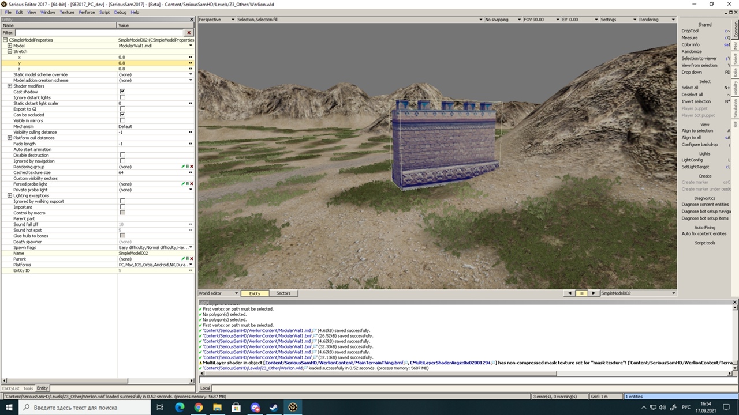Open the Perforce menu

pyautogui.click(x=87, y=12)
